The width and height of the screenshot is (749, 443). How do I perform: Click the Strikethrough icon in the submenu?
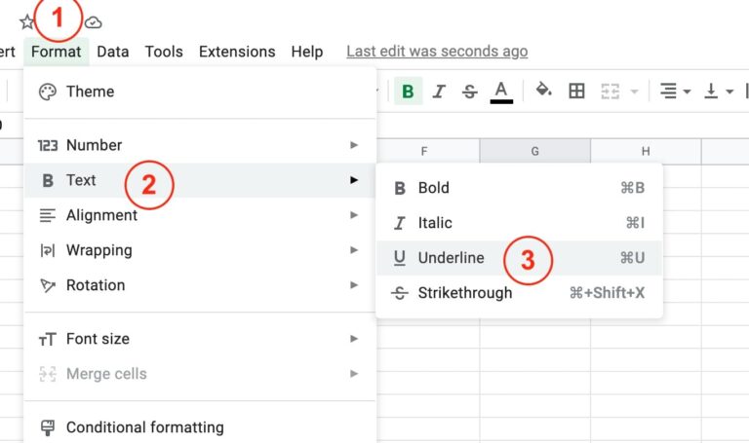click(399, 293)
